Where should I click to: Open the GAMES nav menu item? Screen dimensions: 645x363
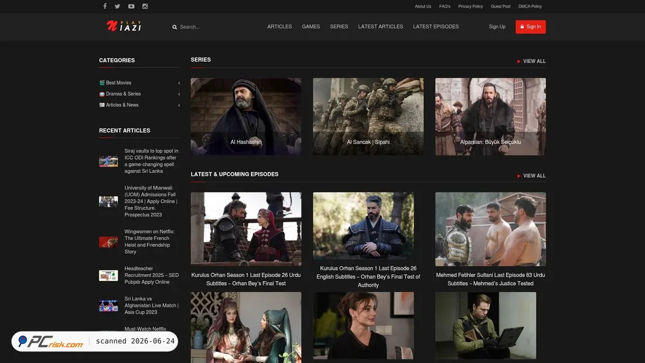(x=311, y=27)
